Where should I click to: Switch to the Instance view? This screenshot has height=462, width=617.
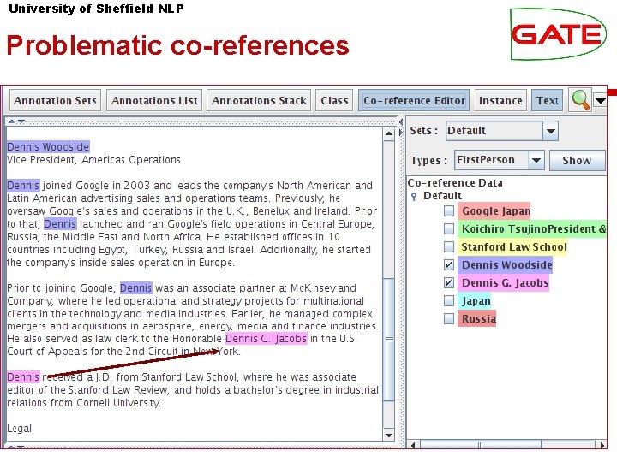pos(500,101)
